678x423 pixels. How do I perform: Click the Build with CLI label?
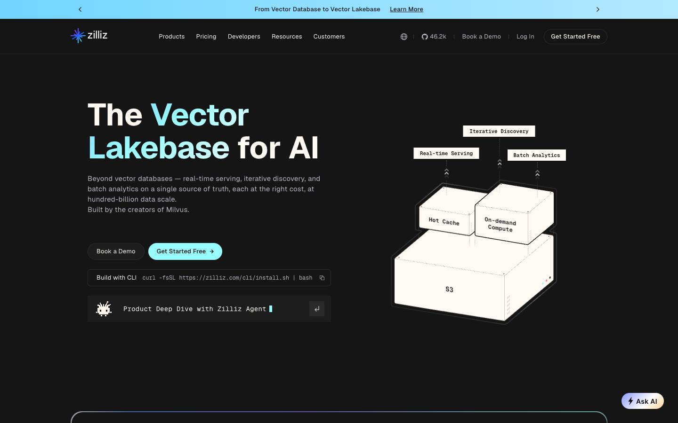tap(116, 278)
